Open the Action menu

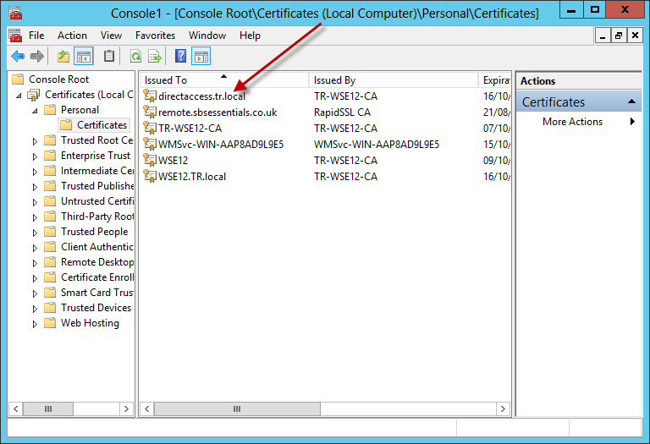point(72,36)
